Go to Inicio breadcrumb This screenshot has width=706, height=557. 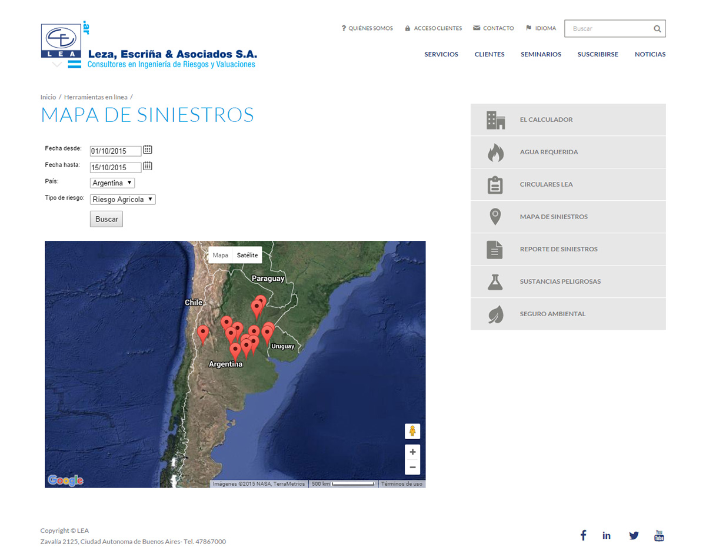[x=48, y=97]
